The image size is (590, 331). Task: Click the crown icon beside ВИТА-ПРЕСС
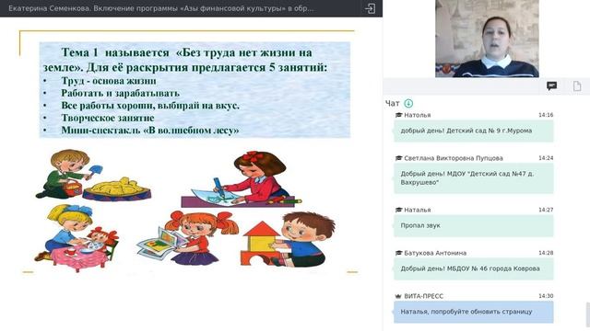coord(398,296)
